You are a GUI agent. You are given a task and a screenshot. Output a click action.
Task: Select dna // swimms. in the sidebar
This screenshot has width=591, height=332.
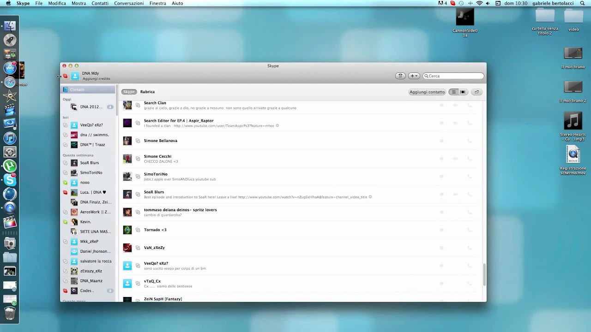pyautogui.click(x=89, y=135)
